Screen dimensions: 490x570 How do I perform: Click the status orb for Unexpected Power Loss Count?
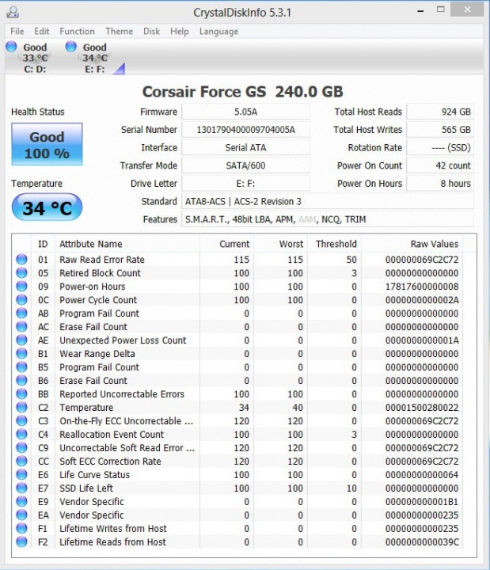tap(22, 340)
